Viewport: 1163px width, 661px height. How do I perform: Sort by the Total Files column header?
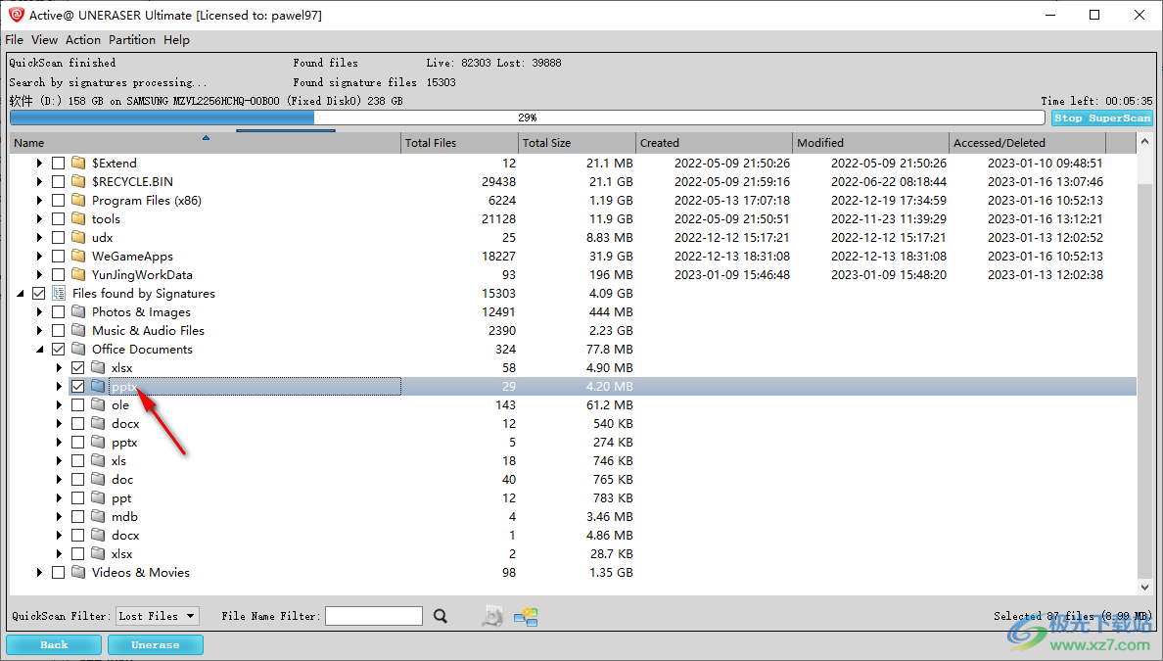[x=459, y=142]
